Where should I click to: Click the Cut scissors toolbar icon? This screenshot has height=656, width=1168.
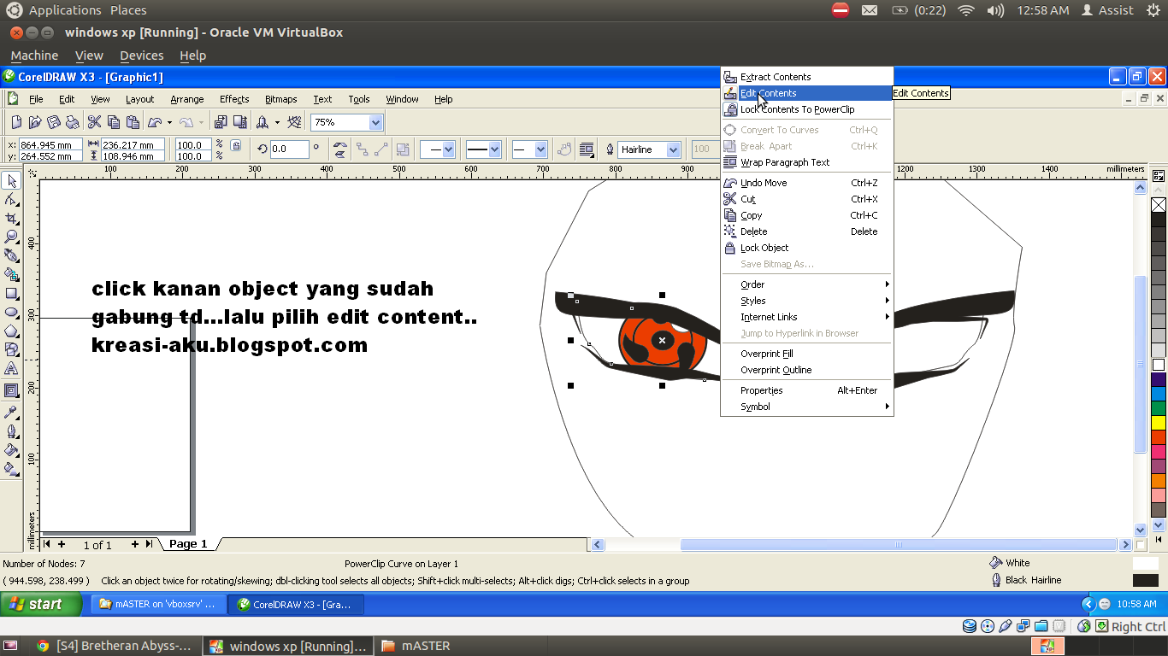(x=95, y=122)
